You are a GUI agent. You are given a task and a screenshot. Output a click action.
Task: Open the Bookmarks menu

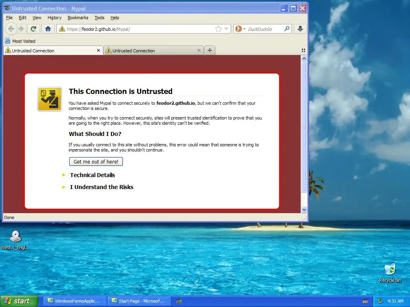(78, 18)
